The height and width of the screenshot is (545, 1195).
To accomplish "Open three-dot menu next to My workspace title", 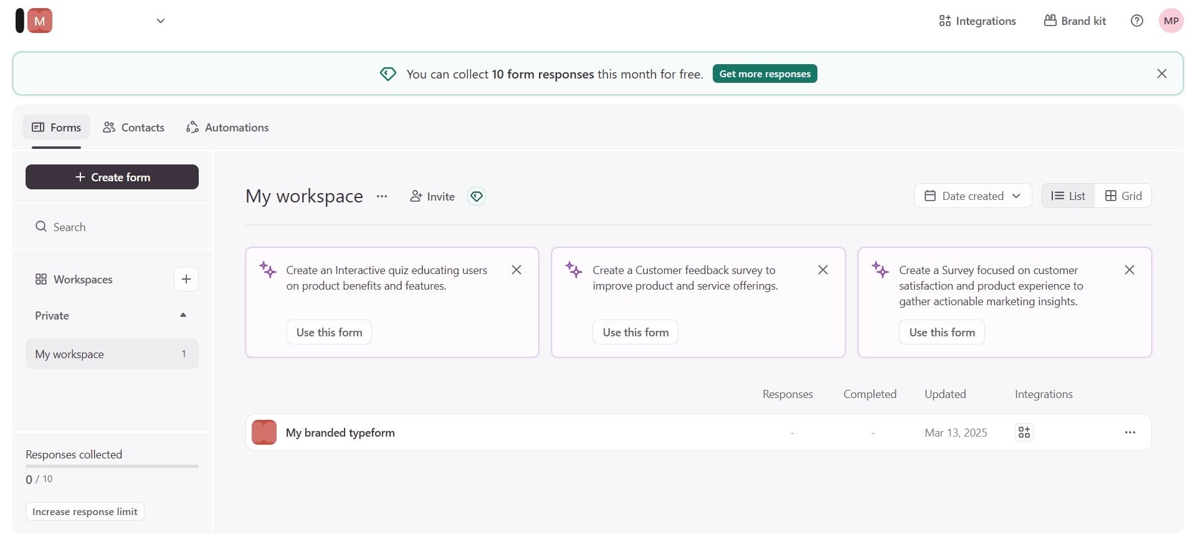I will click(x=382, y=196).
